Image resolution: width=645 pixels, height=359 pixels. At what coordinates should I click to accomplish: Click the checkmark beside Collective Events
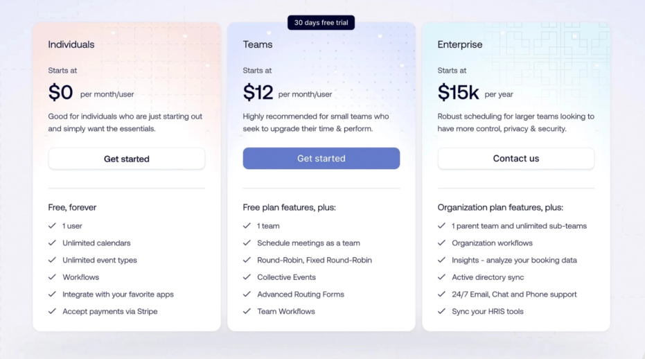click(247, 277)
